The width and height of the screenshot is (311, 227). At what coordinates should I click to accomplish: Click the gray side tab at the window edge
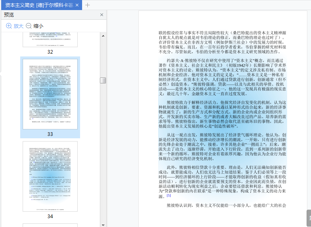[309, 218]
